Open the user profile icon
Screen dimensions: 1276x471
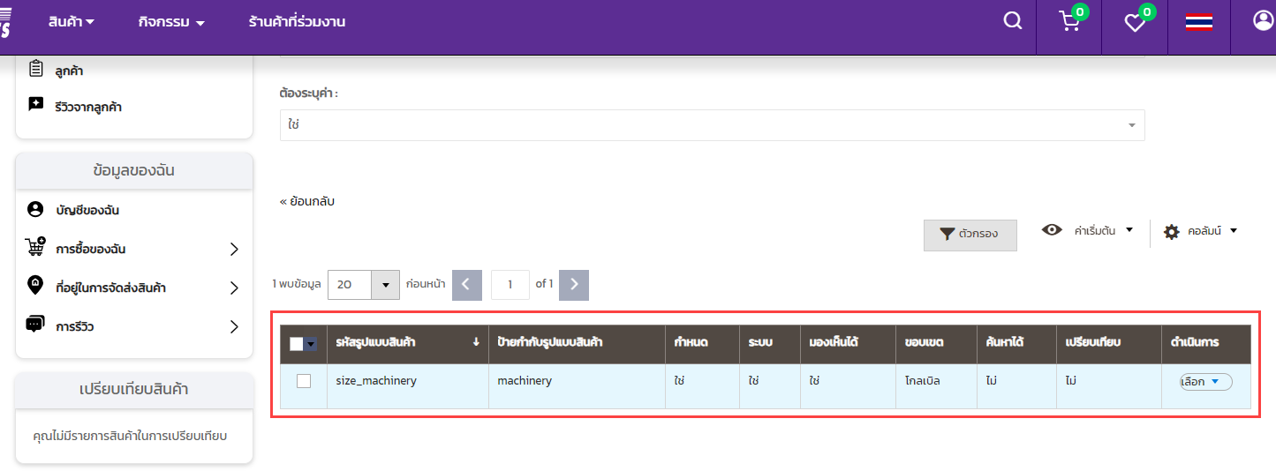point(1263,21)
